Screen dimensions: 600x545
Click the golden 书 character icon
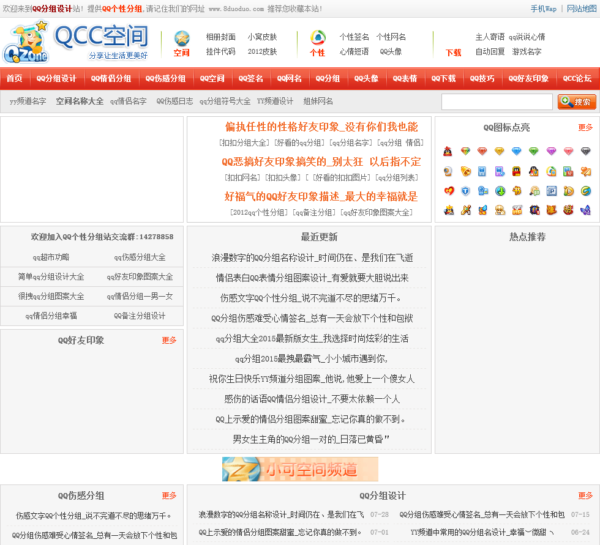(517, 191)
